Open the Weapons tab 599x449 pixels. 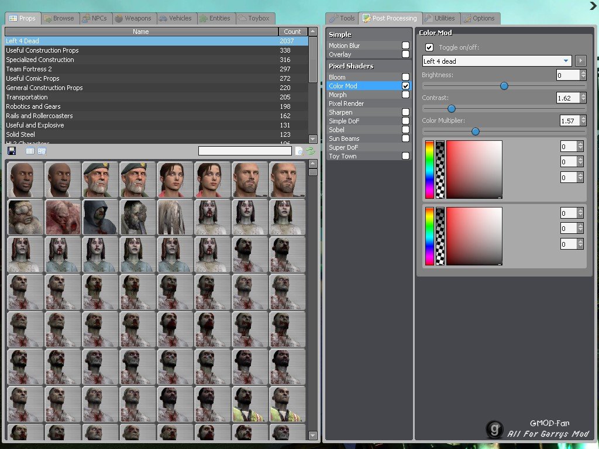(x=133, y=18)
